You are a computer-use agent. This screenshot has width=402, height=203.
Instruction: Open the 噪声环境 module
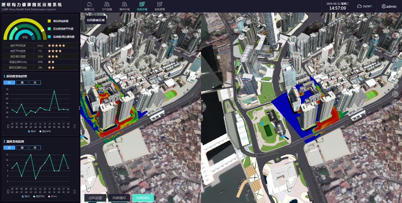pos(124,6)
